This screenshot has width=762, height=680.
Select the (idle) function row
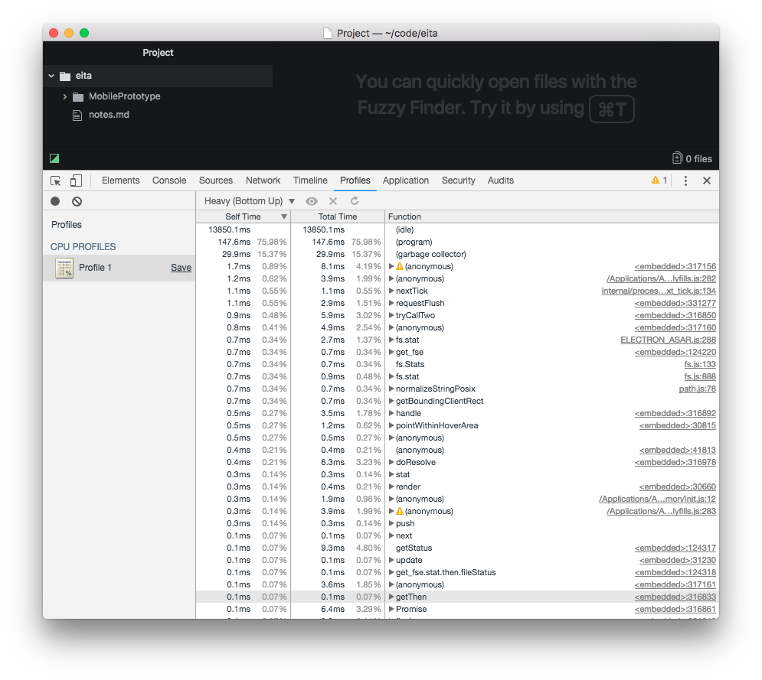457,229
